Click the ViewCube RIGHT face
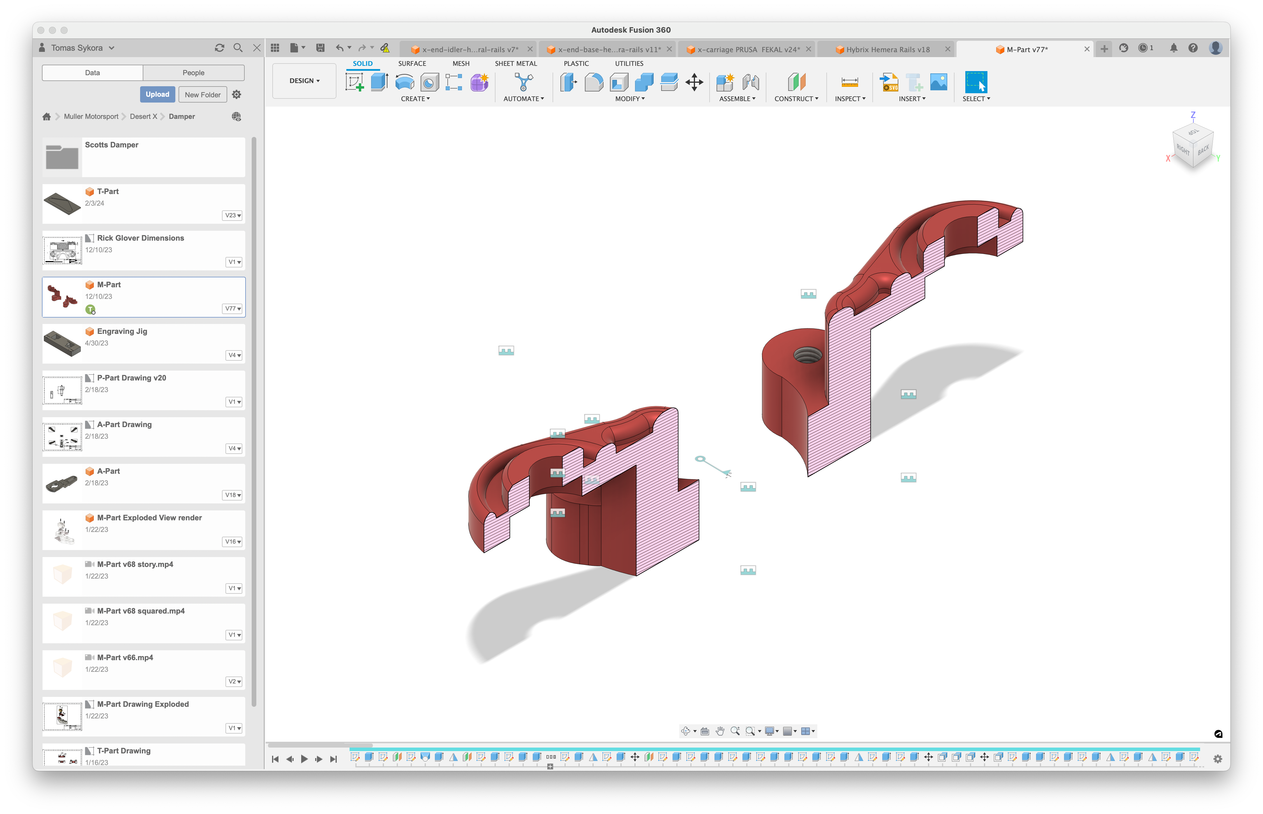The height and width of the screenshot is (814, 1263). [1183, 151]
